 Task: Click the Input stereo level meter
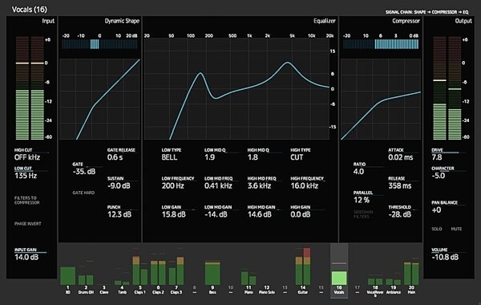[30, 88]
